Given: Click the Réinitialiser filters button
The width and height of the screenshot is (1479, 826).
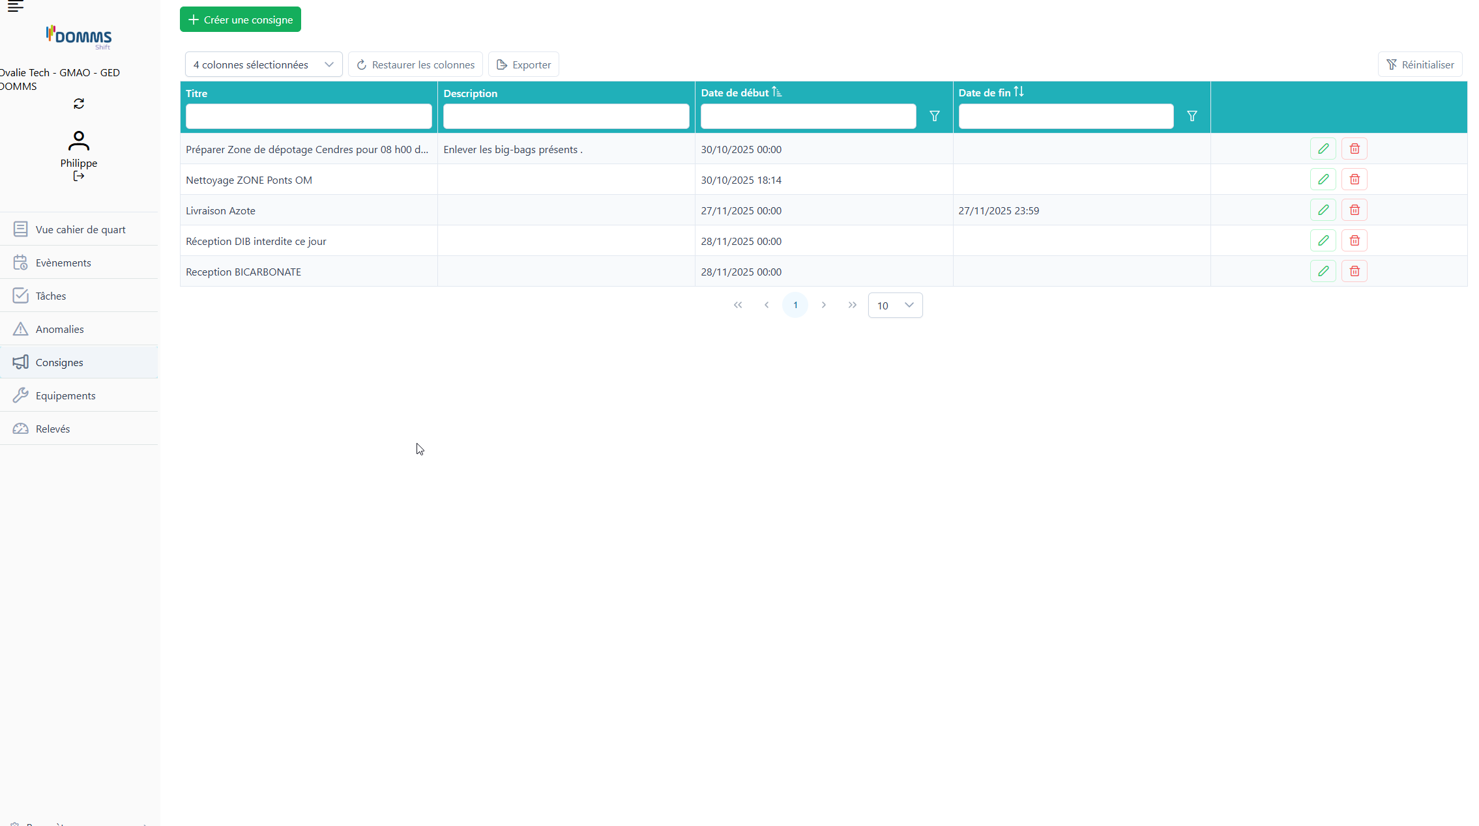Looking at the screenshot, I should (1420, 64).
